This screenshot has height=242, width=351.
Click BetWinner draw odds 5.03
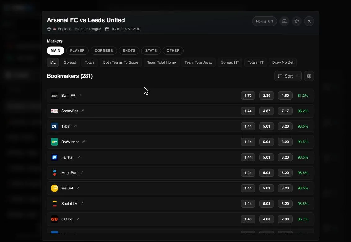(267, 142)
